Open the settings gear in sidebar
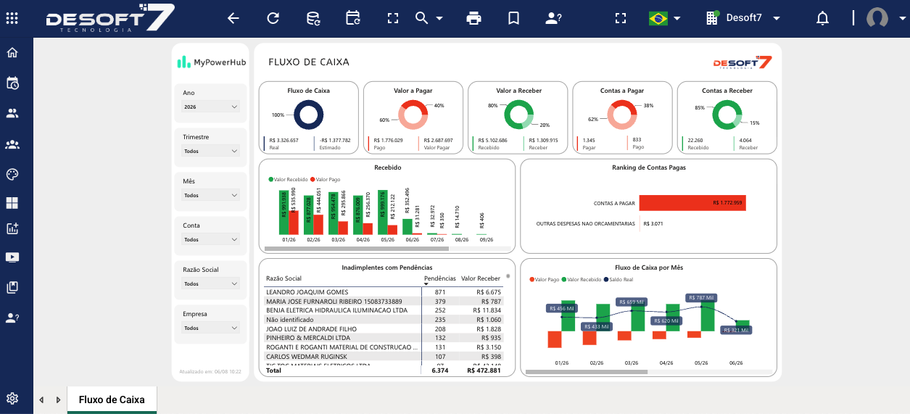Viewport: 910px width, 414px height. [x=12, y=398]
